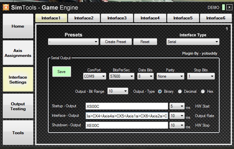The width and height of the screenshot is (234, 149).
Task: Switch to the Interface3 tab
Action: [x=117, y=18]
